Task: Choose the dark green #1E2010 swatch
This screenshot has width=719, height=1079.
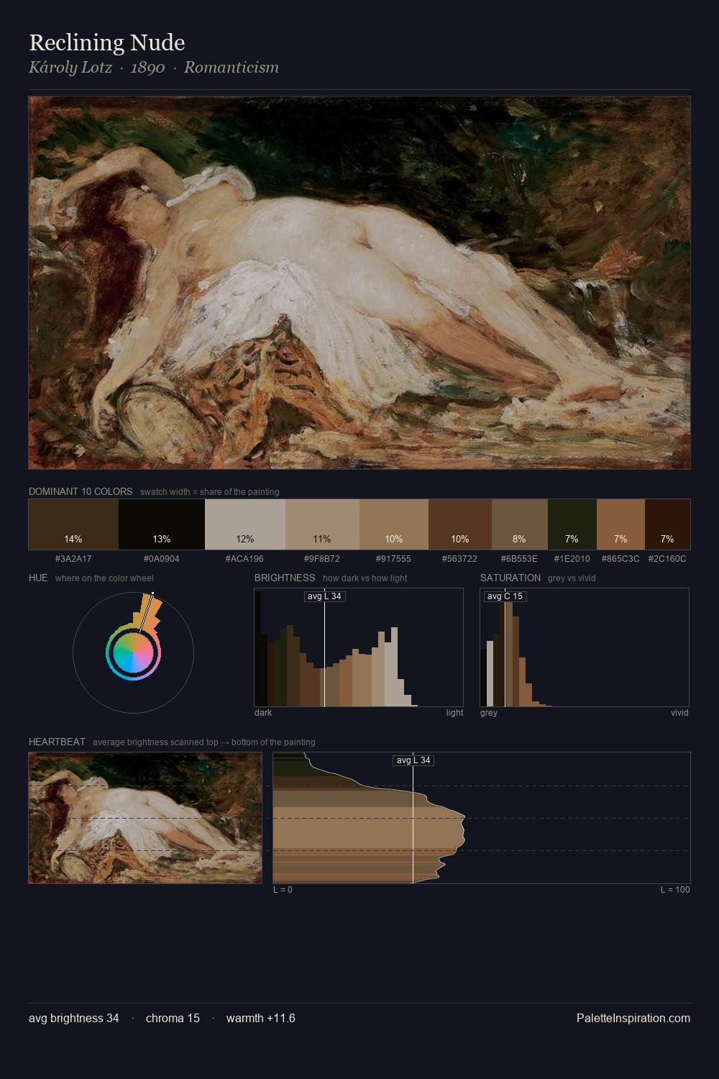Action: point(572,524)
